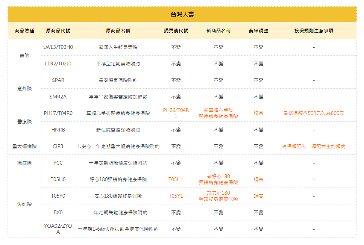
Task: Click 新商品名稱 不變 in the LWL3/T02H0 row
Action: (x=218, y=47)
